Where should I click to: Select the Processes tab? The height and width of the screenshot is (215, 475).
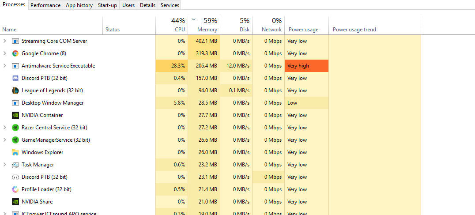click(x=14, y=5)
